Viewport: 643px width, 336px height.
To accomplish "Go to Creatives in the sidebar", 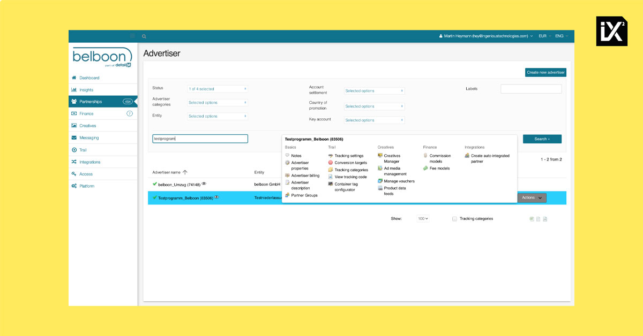I will pos(103,126).
